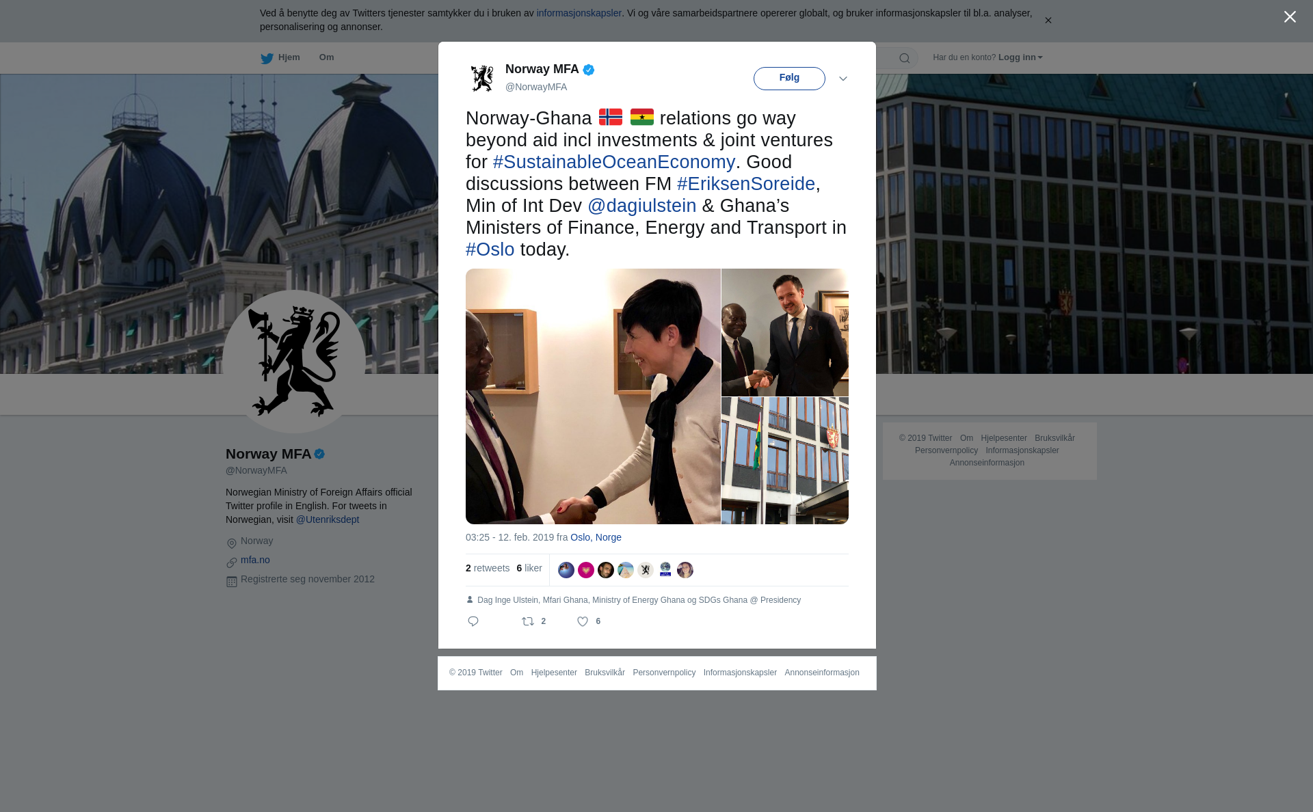Image resolution: width=1313 pixels, height=812 pixels.
Task: Open the large handshake photo
Action: (x=593, y=396)
